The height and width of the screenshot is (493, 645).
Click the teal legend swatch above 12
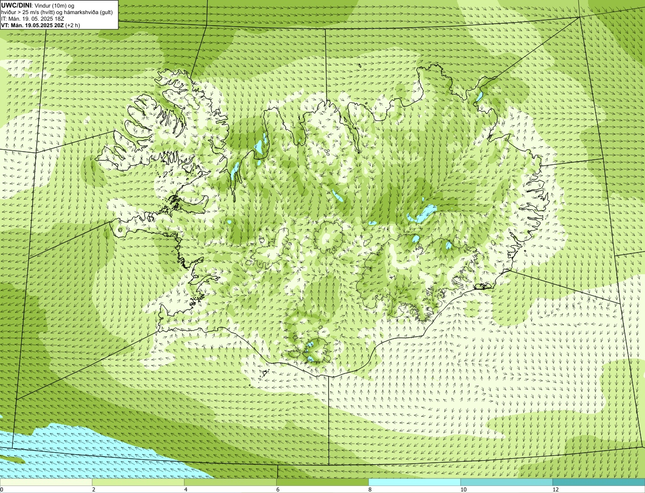click(599, 482)
